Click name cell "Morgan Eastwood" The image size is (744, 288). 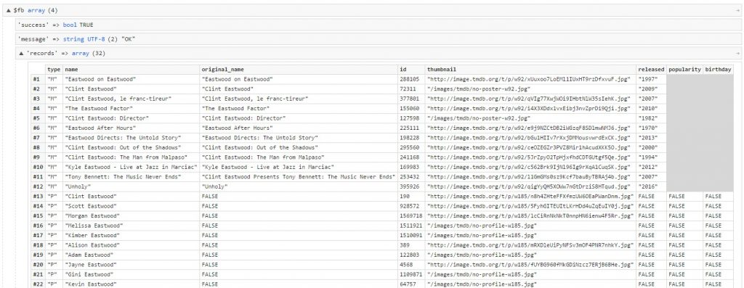pyautogui.click(x=131, y=215)
